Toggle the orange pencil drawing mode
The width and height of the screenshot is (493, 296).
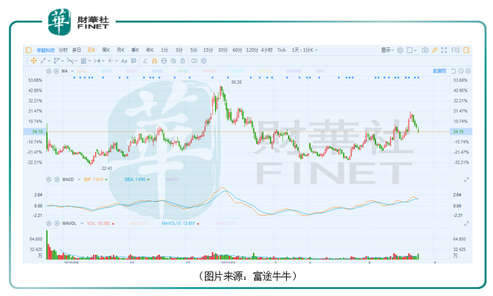click(435, 50)
